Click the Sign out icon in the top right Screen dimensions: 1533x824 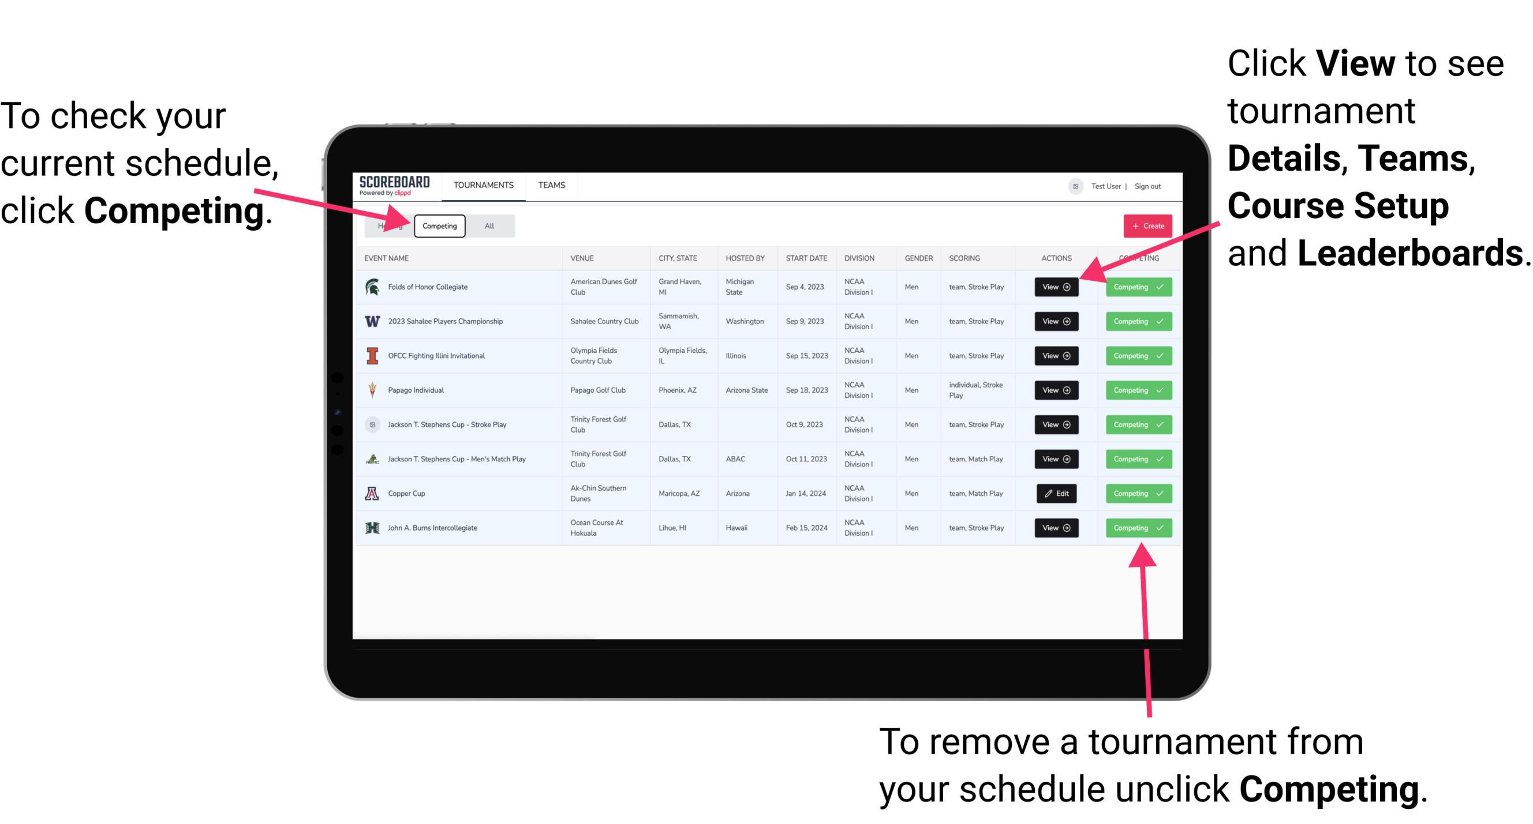(x=1157, y=185)
